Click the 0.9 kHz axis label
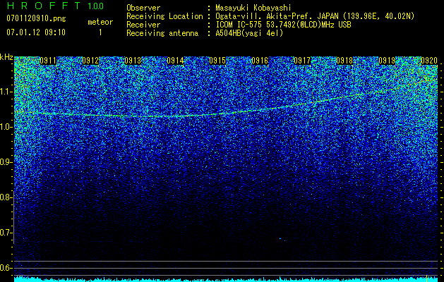 coord(6,162)
